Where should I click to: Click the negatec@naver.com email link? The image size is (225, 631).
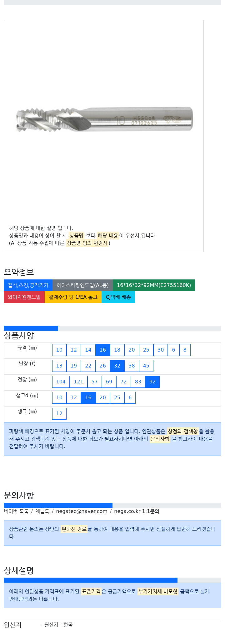click(x=82, y=511)
